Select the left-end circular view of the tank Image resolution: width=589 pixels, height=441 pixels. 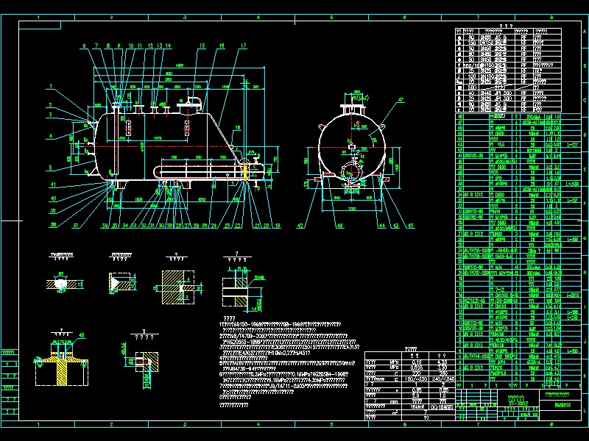point(352,147)
